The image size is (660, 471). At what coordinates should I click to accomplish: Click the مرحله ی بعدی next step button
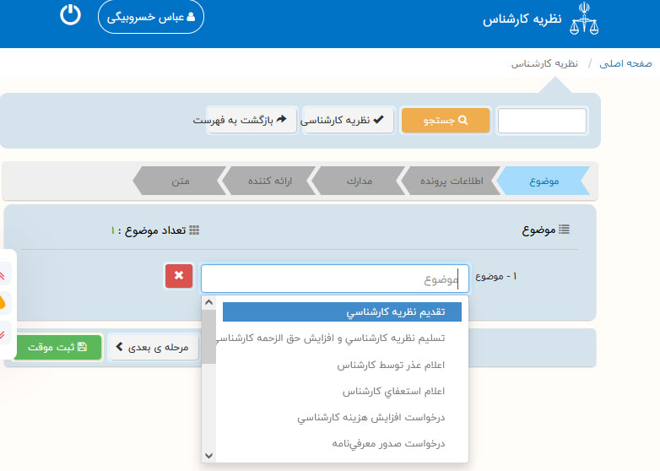click(153, 347)
